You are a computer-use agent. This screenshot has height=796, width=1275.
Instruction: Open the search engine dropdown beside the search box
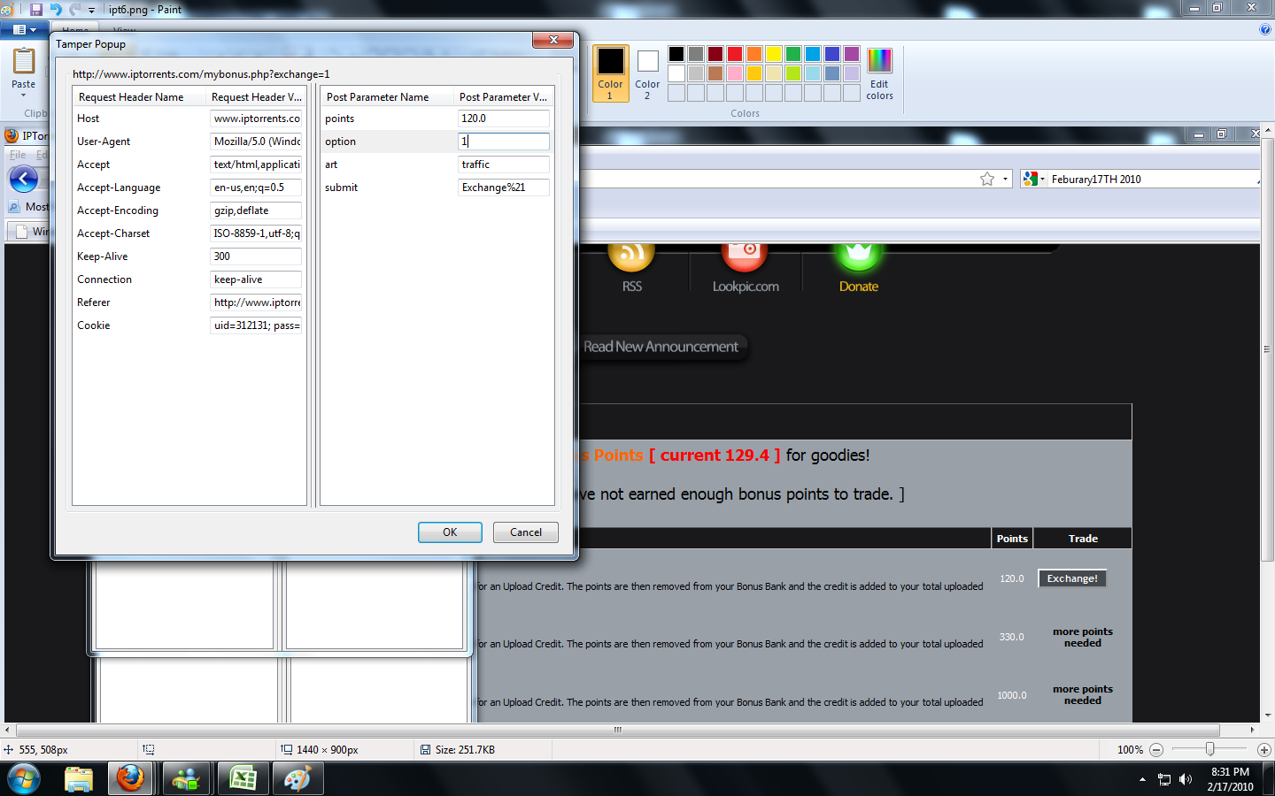(x=1033, y=179)
